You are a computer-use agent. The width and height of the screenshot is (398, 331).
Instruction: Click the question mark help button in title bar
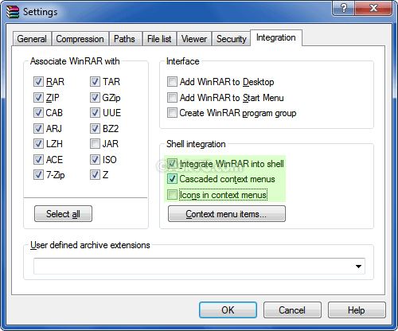[x=343, y=8]
